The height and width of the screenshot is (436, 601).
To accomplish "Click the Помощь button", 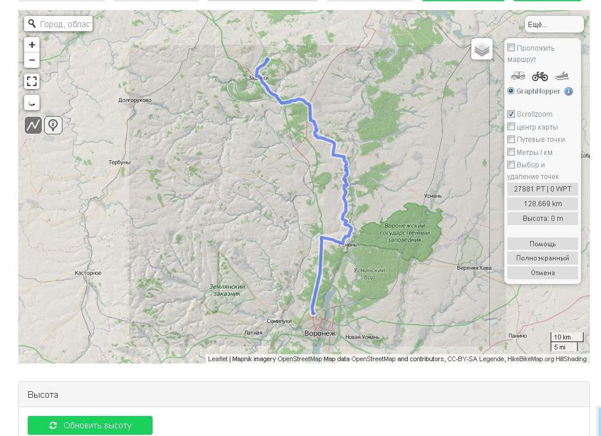I will tap(543, 244).
